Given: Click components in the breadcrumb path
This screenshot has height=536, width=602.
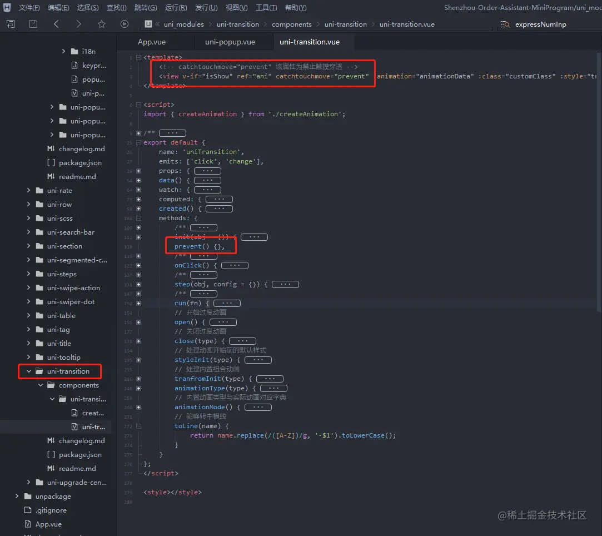Looking at the screenshot, I should tap(292, 24).
